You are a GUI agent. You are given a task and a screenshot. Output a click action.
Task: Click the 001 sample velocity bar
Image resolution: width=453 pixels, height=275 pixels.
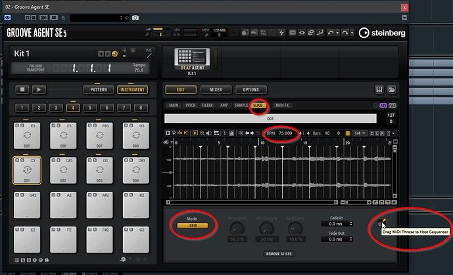pos(270,119)
